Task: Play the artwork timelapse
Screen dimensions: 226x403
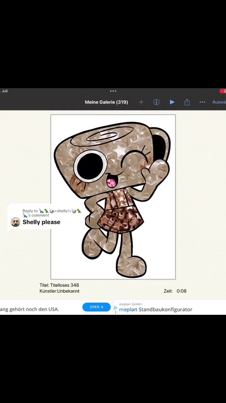Action: [x=172, y=102]
